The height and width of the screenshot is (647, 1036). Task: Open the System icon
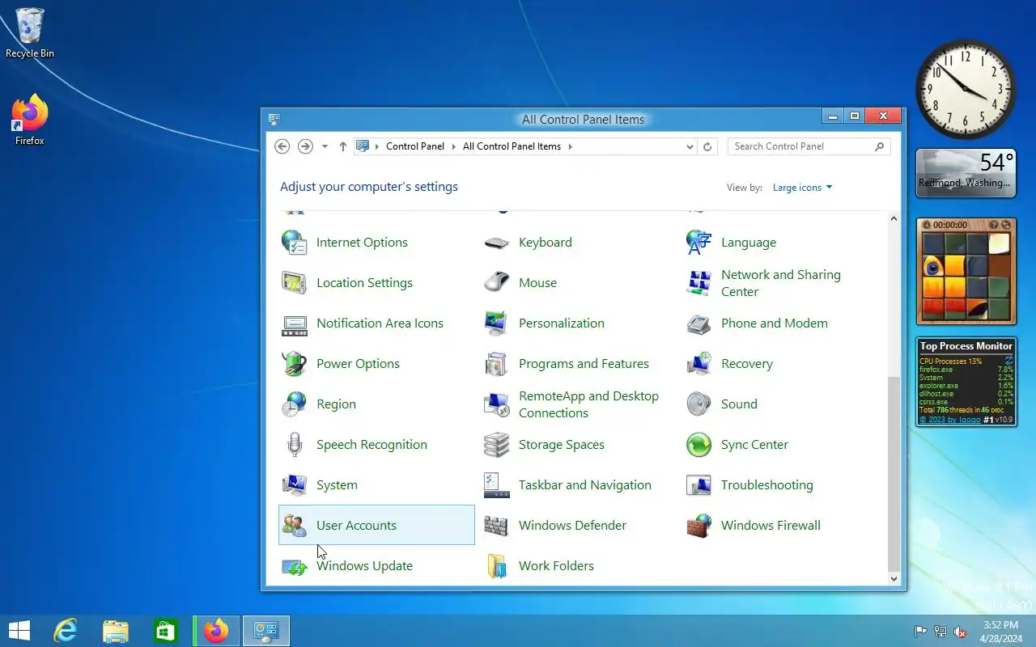(294, 485)
